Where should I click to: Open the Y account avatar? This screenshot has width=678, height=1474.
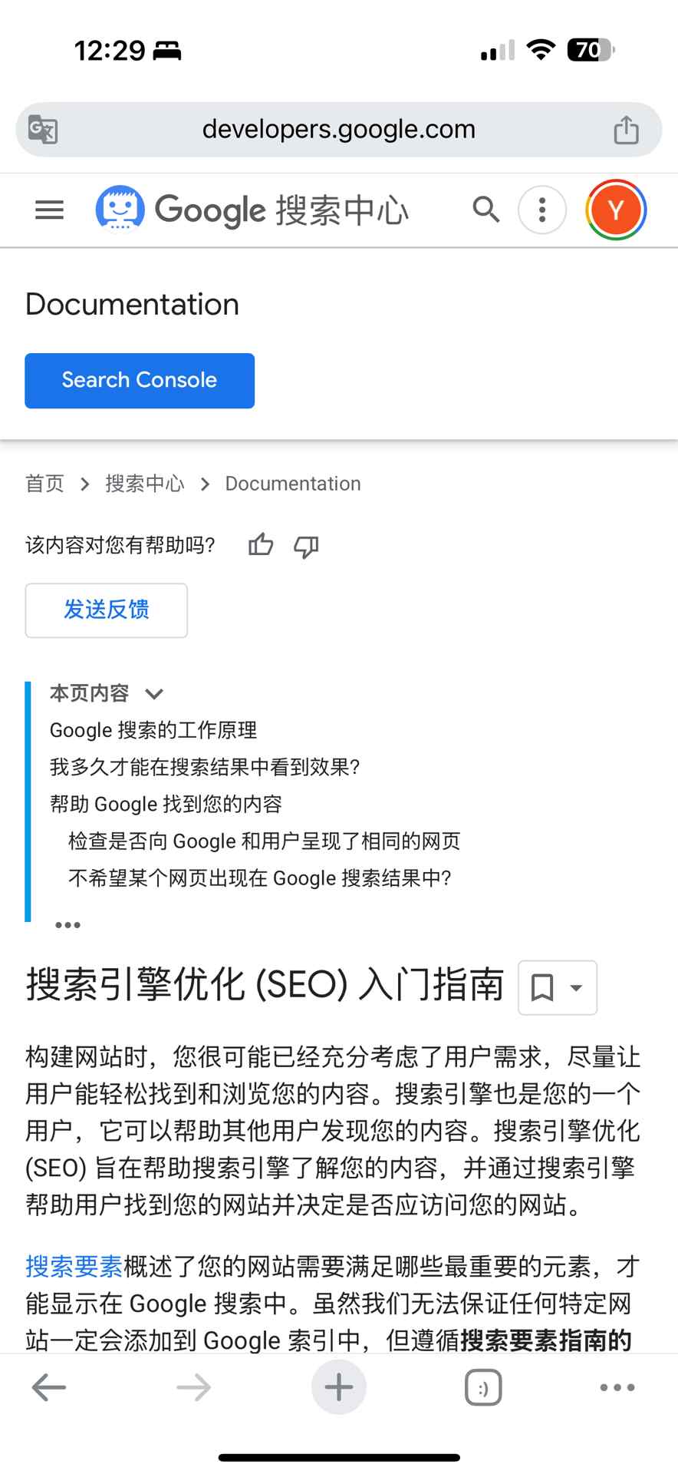[616, 210]
